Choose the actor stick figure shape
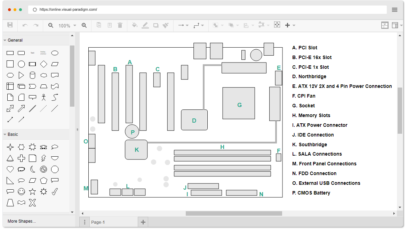Image resolution: width=407 pixels, height=231 pixels. coord(43,97)
